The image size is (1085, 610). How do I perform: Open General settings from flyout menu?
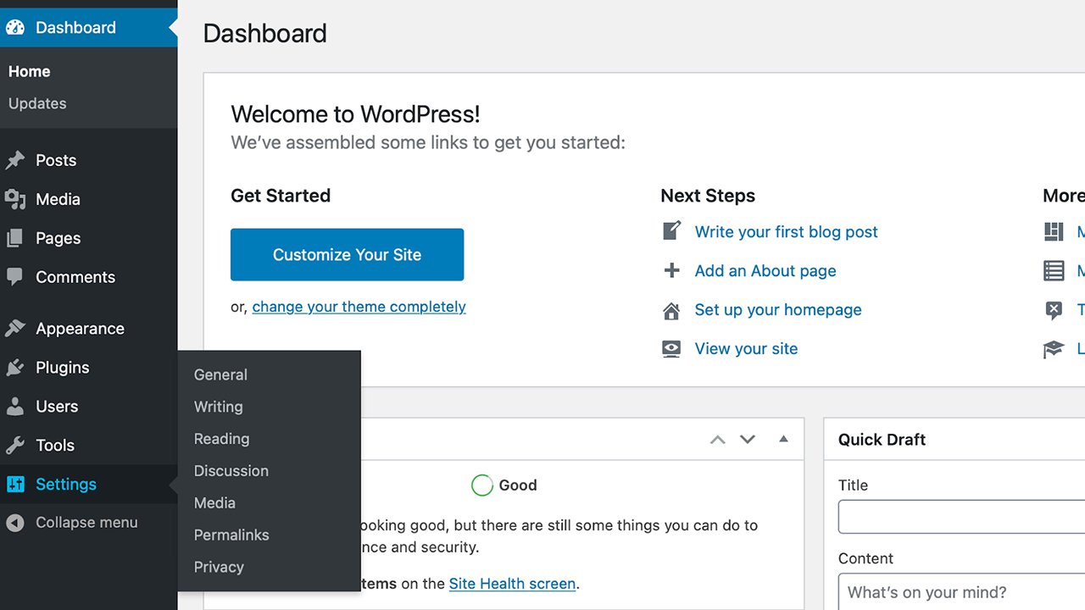pyautogui.click(x=220, y=374)
